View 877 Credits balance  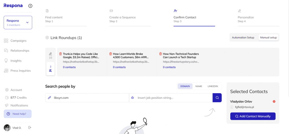pos(16,98)
